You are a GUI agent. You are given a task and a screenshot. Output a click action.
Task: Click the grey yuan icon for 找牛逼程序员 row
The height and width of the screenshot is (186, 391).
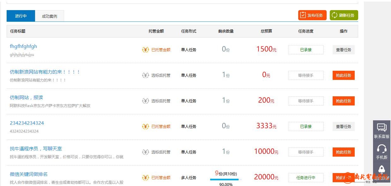pyautogui.click(x=145, y=152)
